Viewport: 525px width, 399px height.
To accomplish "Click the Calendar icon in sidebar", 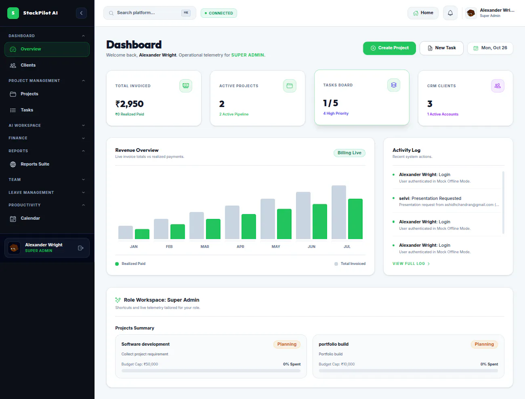I will [x=13, y=218].
